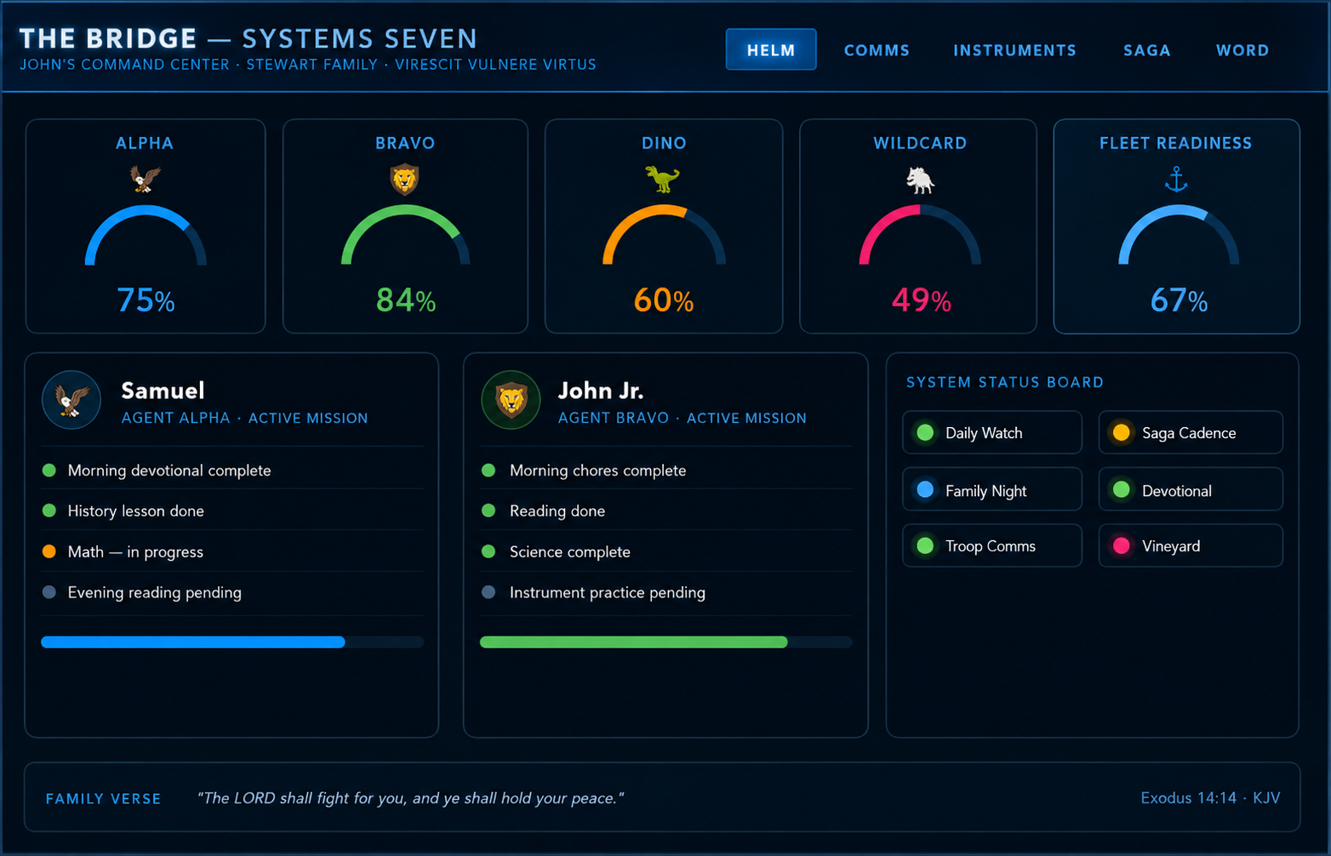Click the Daily Watch label

click(x=984, y=433)
